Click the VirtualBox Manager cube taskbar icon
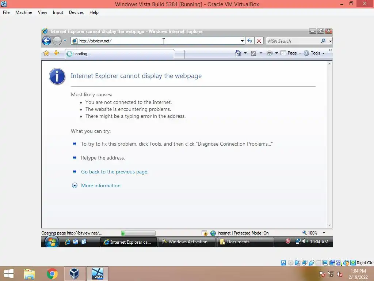Image resolution: width=374 pixels, height=281 pixels. pos(74,274)
